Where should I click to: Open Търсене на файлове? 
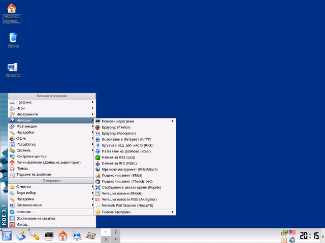coord(52,174)
